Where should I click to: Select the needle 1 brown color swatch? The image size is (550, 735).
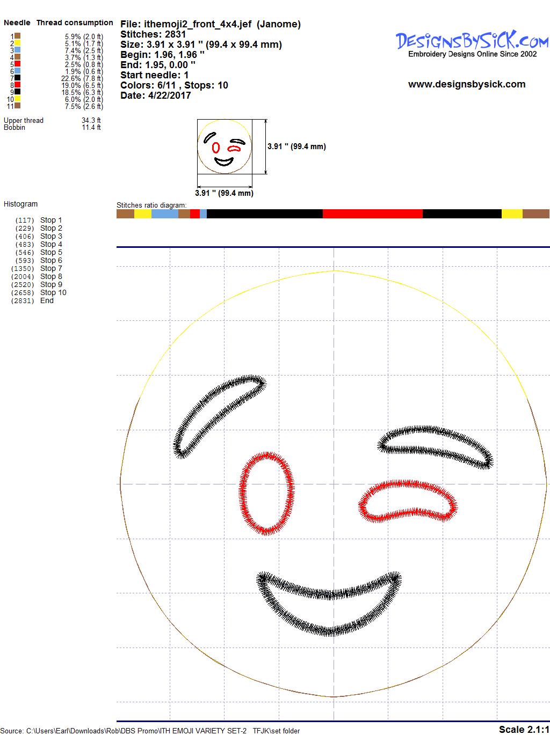coord(17,36)
